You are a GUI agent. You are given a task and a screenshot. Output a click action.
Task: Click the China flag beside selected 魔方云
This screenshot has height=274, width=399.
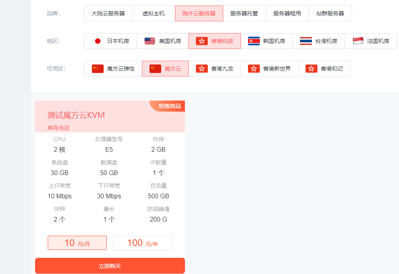pos(155,69)
